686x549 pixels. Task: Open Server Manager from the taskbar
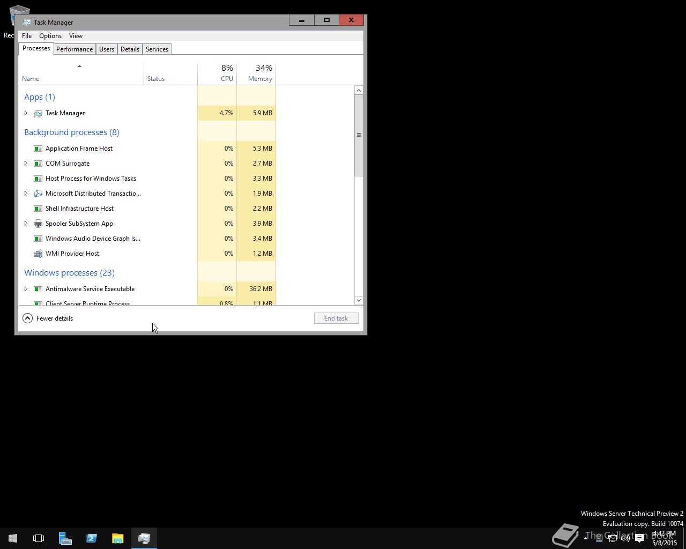point(65,538)
